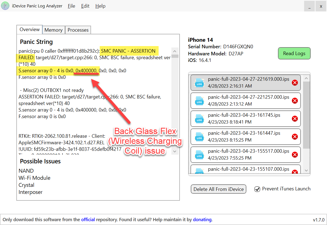Click log file icon of panic-full-2023-04-27-221257.000.ips
This screenshot has height=225, width=327.
[199, 101]
